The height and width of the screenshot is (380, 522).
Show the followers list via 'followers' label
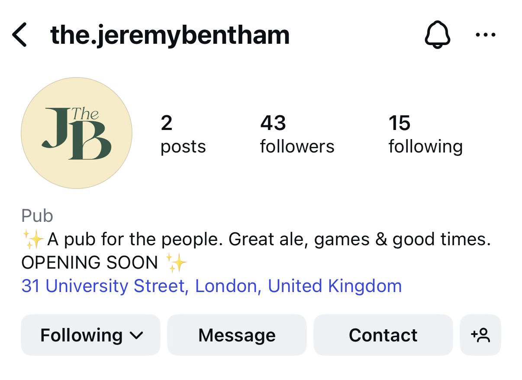pos(297,146)
